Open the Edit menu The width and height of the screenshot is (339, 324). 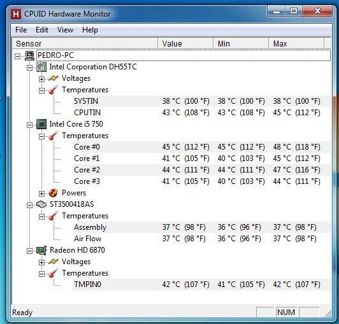pos(42,30)
